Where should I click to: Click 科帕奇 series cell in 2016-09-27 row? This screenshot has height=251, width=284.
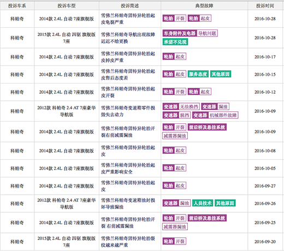pyautogui.click(x=17, y=186)
